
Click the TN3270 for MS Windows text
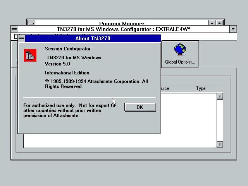coord(74,58)
